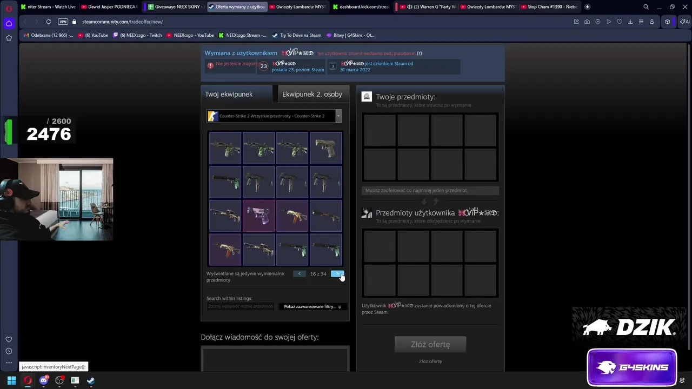Open Opera from the taskbar
The height and width of the screenshot is (389, 692).
28,380
